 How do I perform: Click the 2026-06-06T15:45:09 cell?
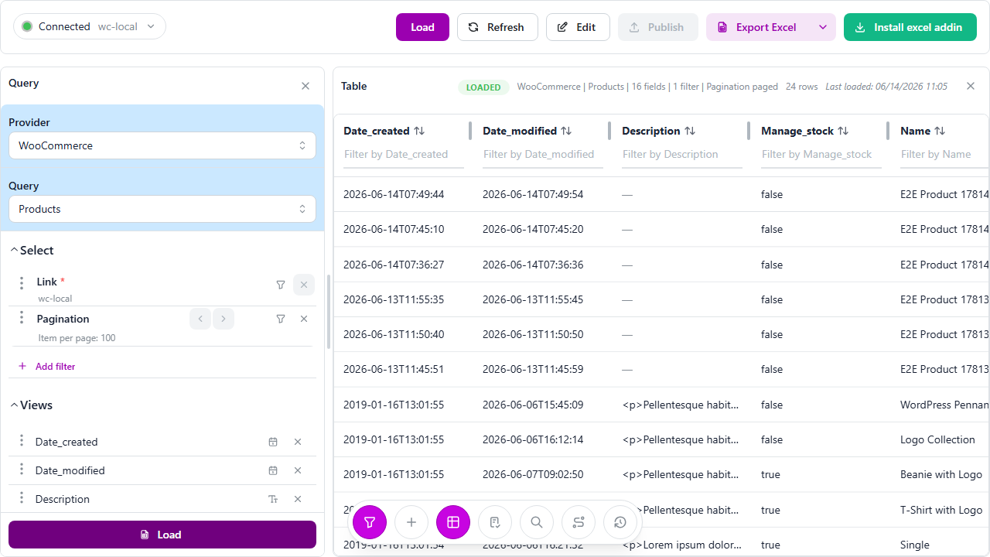(x=533, y=405)
